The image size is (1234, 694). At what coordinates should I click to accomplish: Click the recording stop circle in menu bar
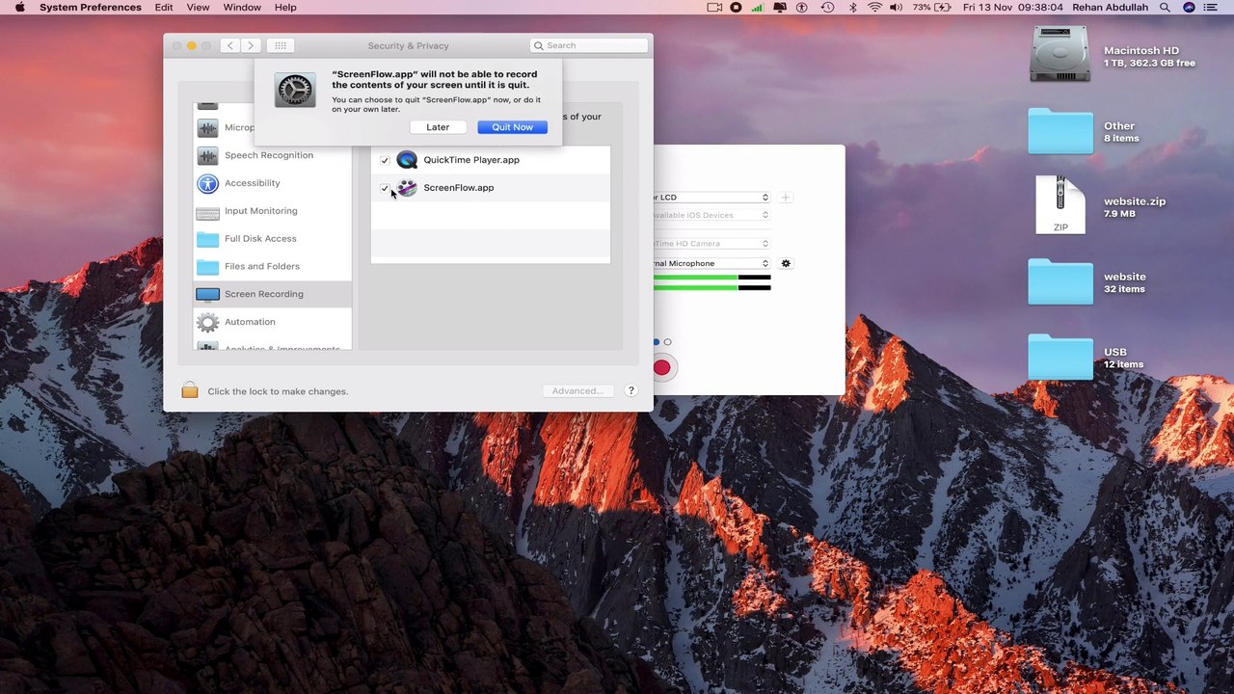click(x=736, y=7)
